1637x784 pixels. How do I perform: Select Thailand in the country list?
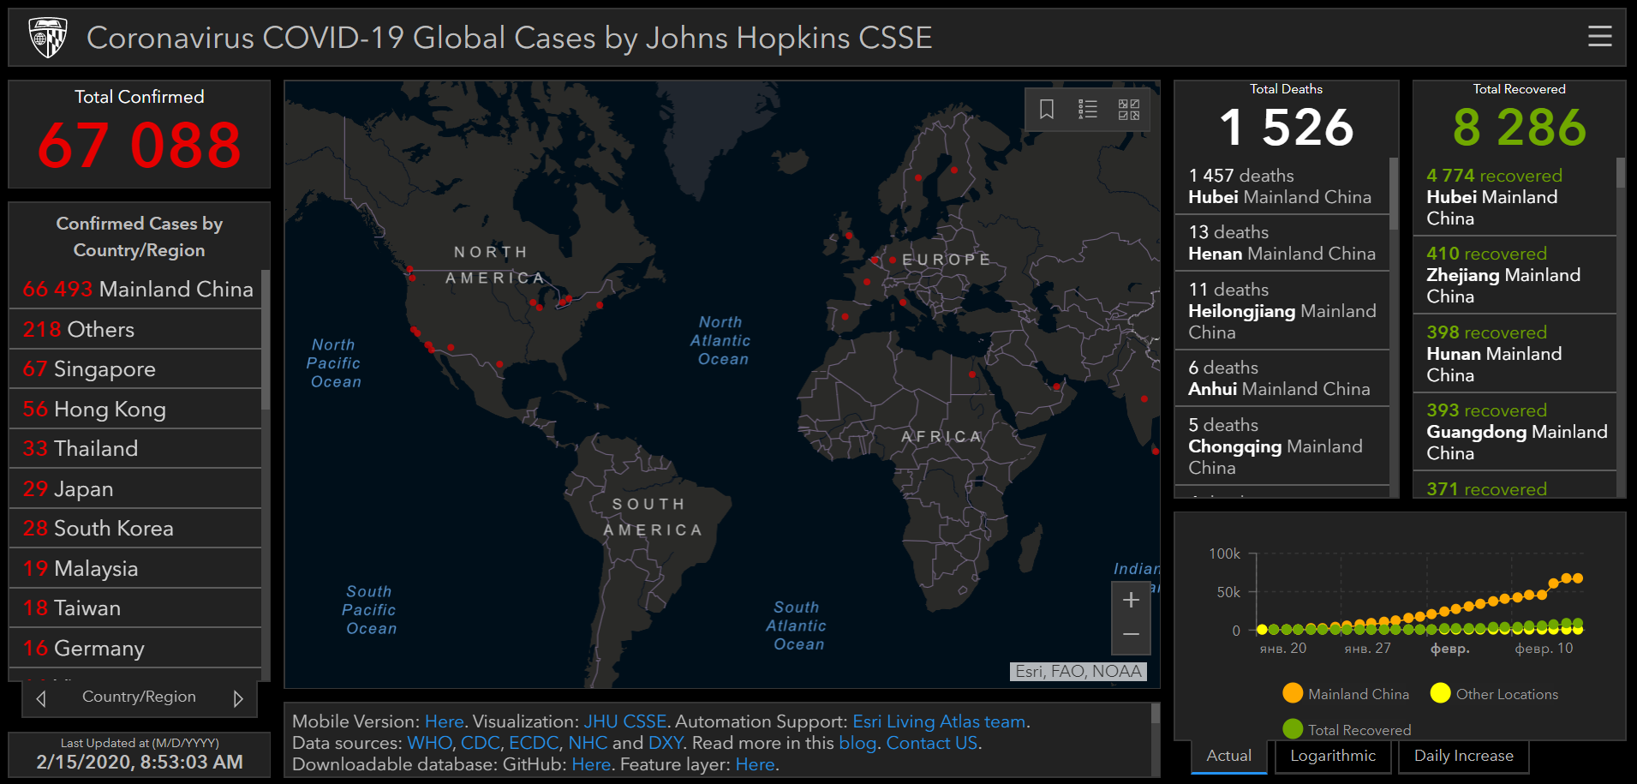(x=135, y=449)
